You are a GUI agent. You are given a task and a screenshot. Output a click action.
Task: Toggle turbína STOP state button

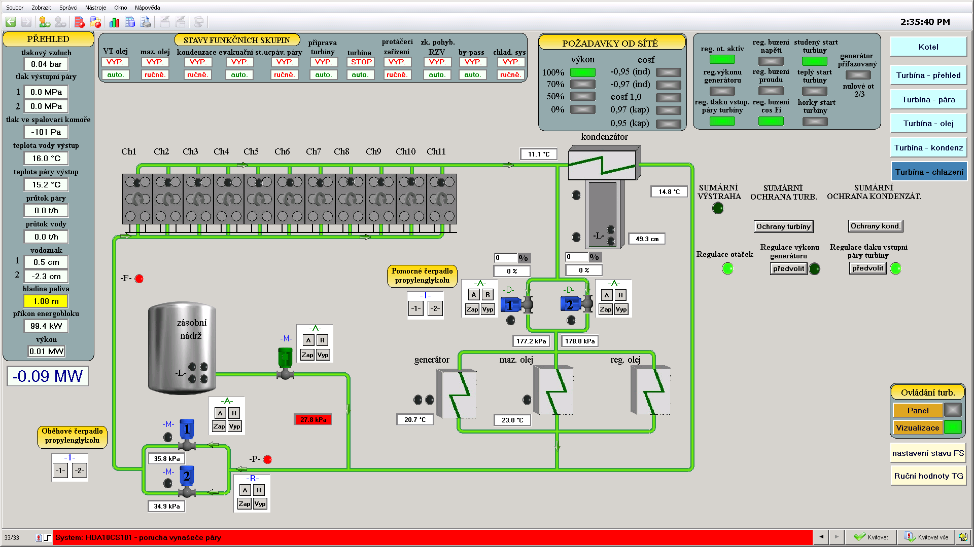point(361,62)
